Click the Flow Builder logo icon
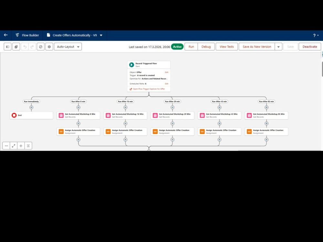Screen dimensions: 323x242 (x=17, y=35)
